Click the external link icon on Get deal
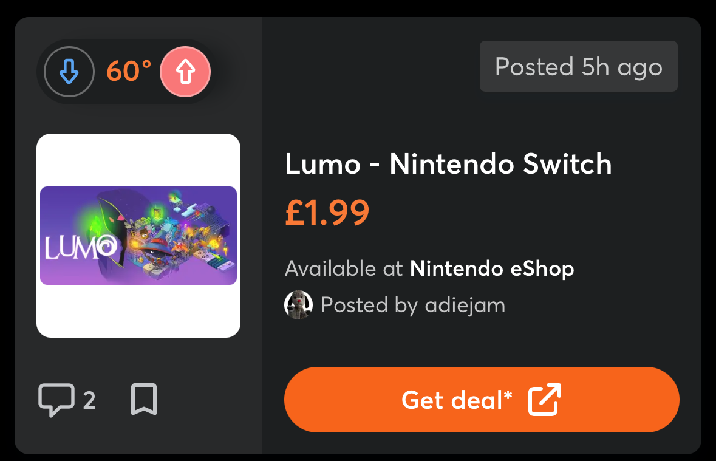Image resolution: width=716 pixels, height=461 pixels. (544, 400)
